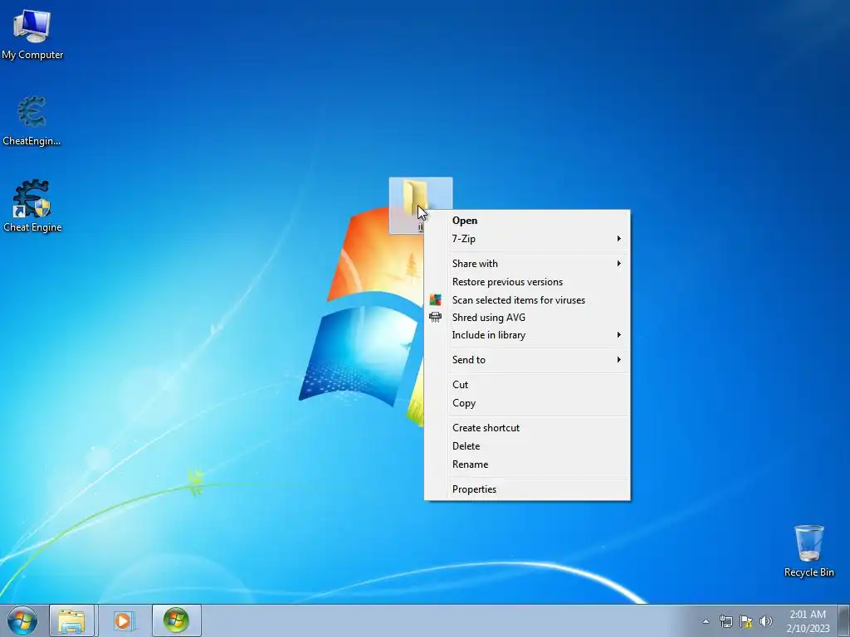Select the CheatEngin... installer desktop icon

click(x=32, y=121)
